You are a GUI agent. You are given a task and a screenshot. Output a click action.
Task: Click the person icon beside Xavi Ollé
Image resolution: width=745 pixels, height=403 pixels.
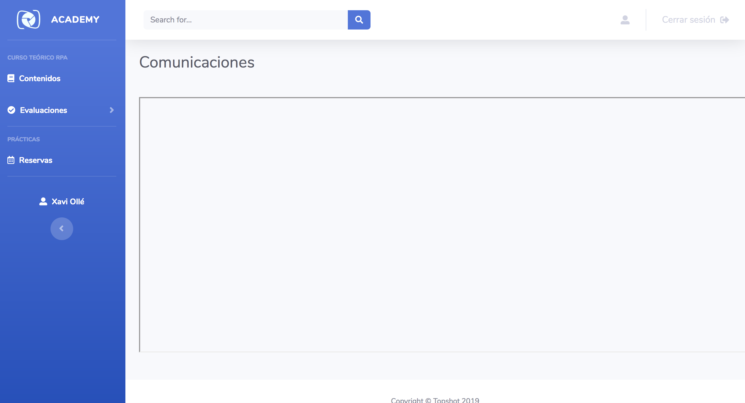point(43,201)
